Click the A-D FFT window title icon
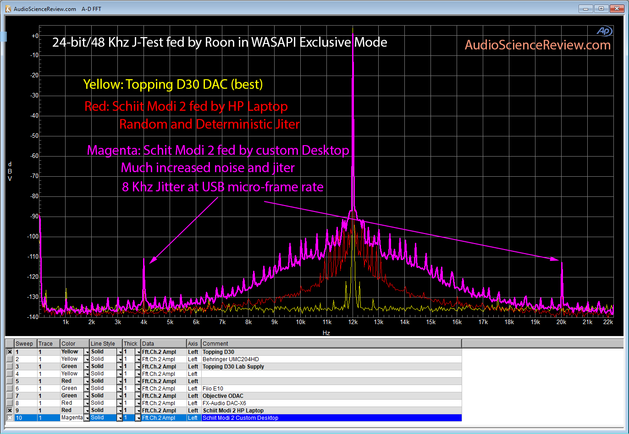This screenshot has width=629, height=434. click(x=8, y=9)
